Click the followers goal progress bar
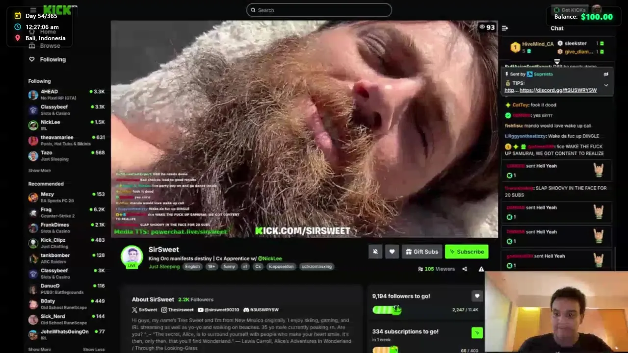Viewport: 628px width, 353px height. (x=387, y=310)
